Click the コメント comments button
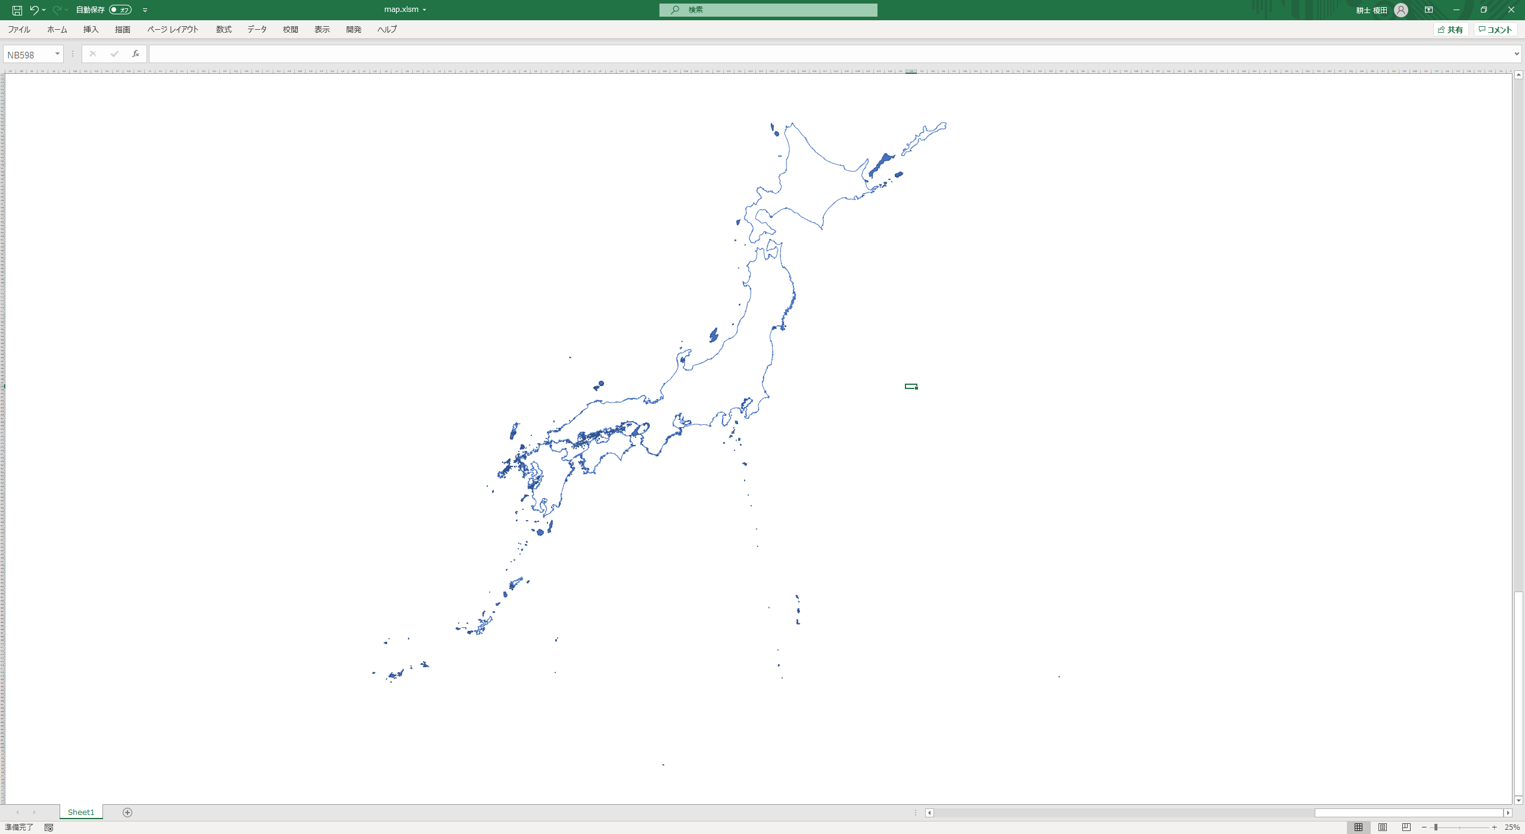 point(1495,30)
